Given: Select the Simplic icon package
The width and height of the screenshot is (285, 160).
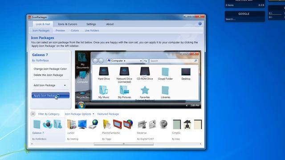Looking at the screenshot, I should pyautogui.click(x=187, y=129).
